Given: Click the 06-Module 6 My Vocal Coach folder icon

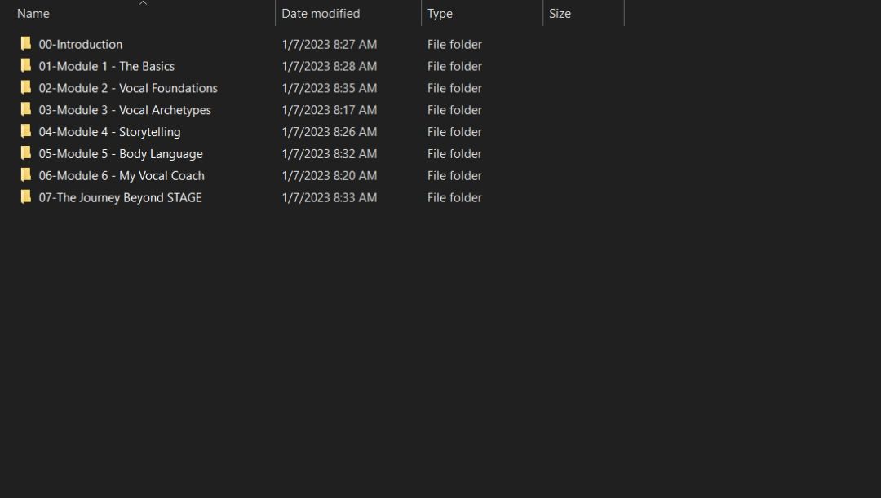Looking at the screenshot, I should [x=26, y=175].
